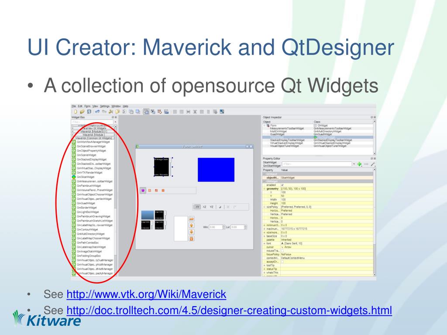The height and width of the screenshot is (335, 447).
Task: Select QmSceneBrowserWidget in the Widget Box
Action: click(x=91, y=146)
